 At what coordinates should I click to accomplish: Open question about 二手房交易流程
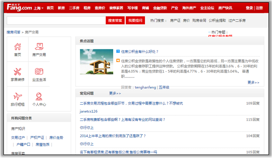131,103
